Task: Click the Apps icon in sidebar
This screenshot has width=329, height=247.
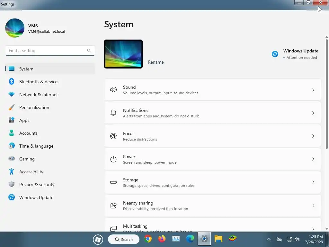Action: pos(12,120)
